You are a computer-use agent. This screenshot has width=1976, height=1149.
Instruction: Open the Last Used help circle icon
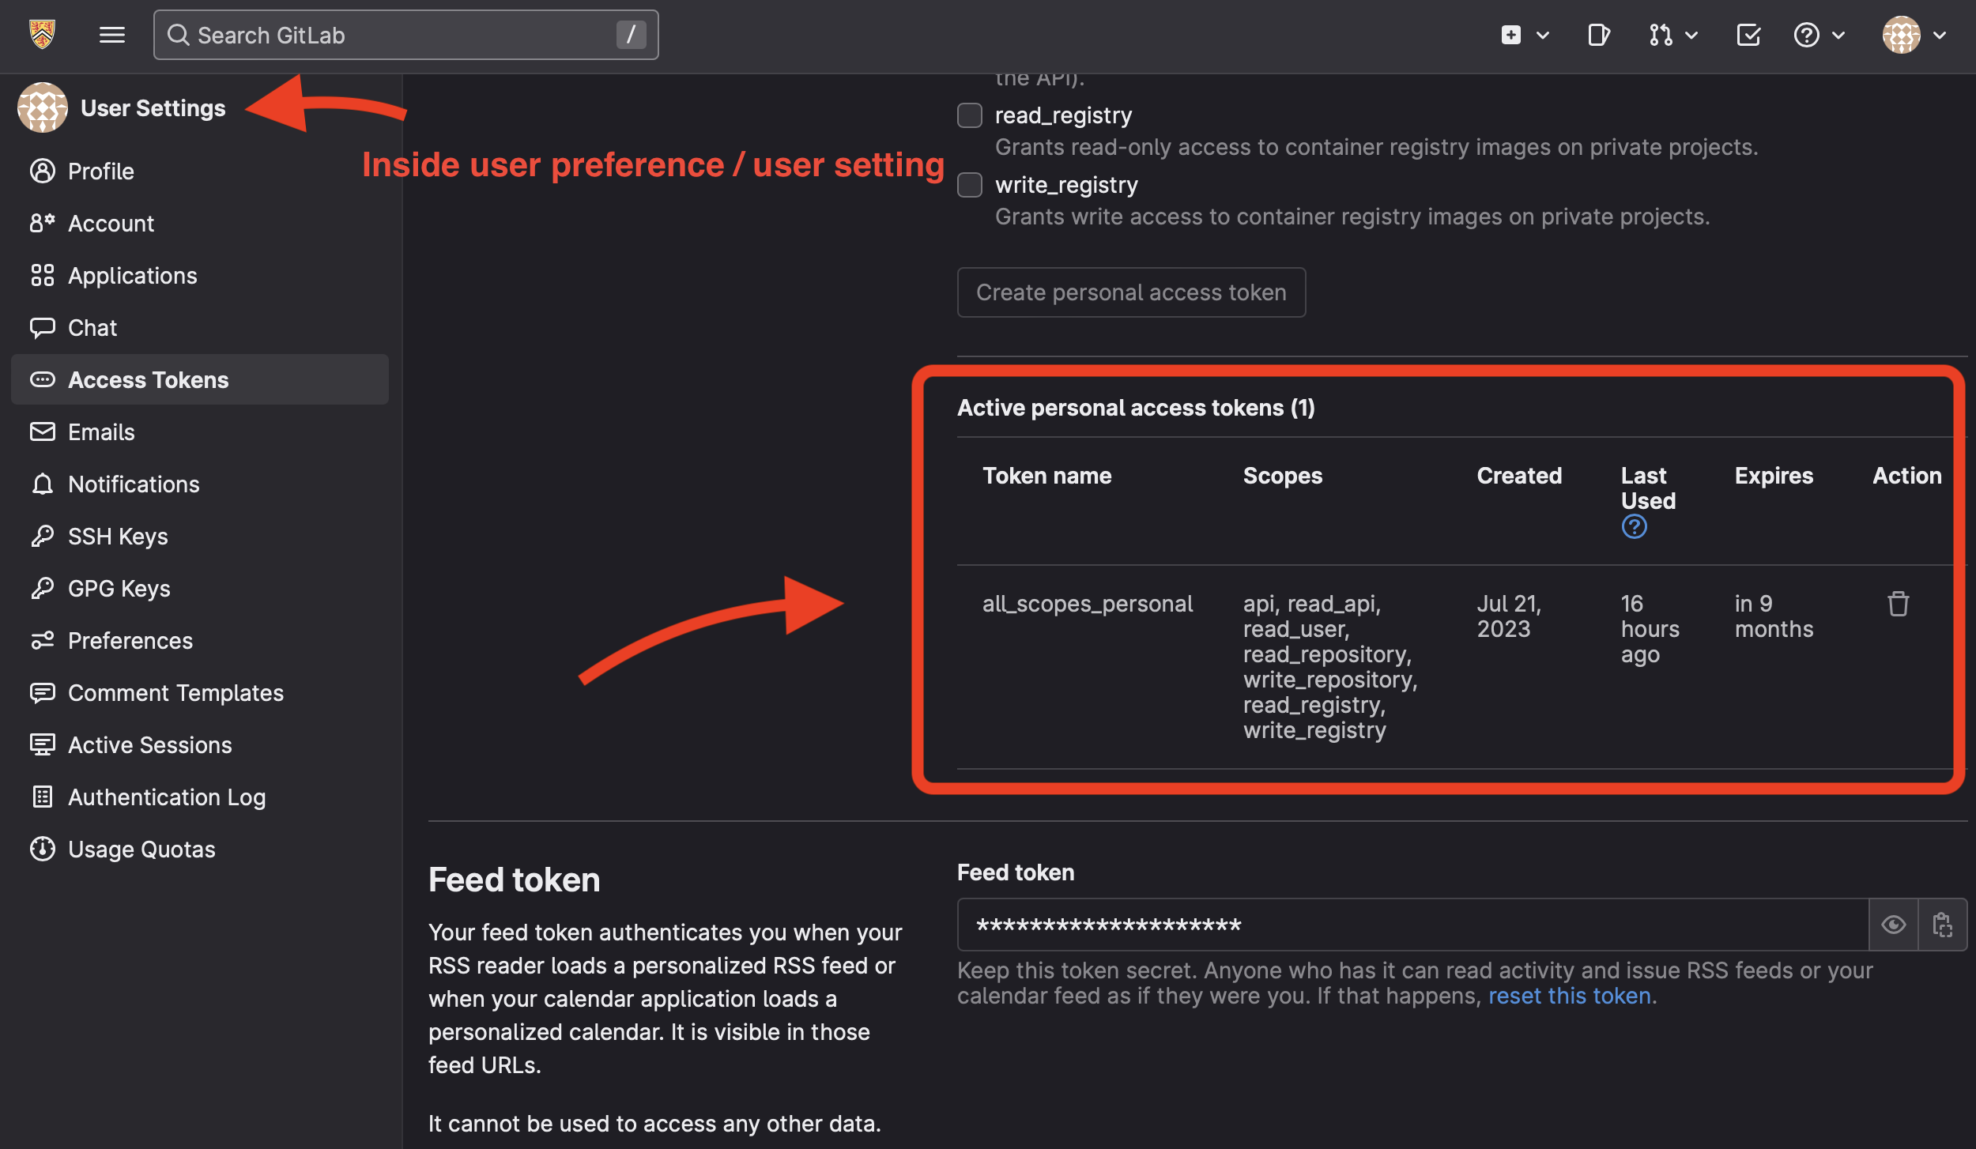click(1634, 526)
